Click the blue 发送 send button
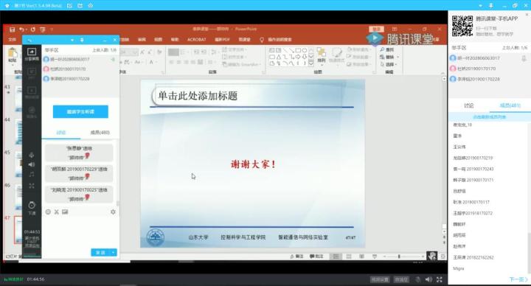The width and height of the screenshot is (531, 286). (x=100, y=253)
